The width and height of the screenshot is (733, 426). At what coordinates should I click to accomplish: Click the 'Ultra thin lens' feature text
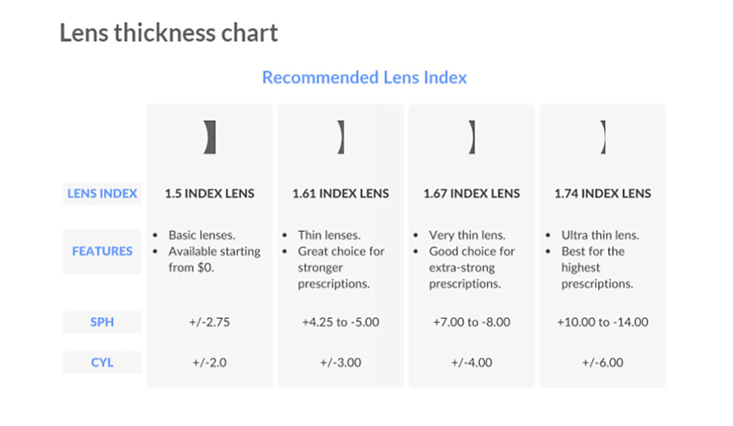point(600,235)
